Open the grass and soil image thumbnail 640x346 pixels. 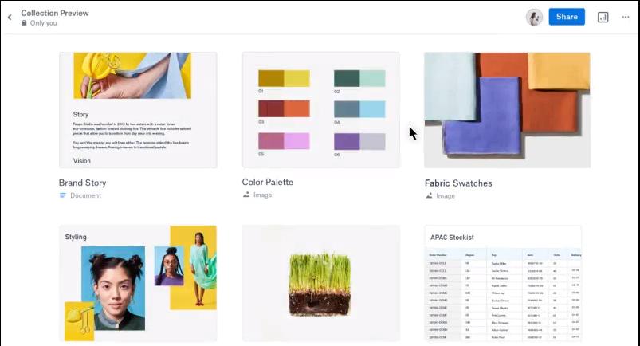coord(321,283)
